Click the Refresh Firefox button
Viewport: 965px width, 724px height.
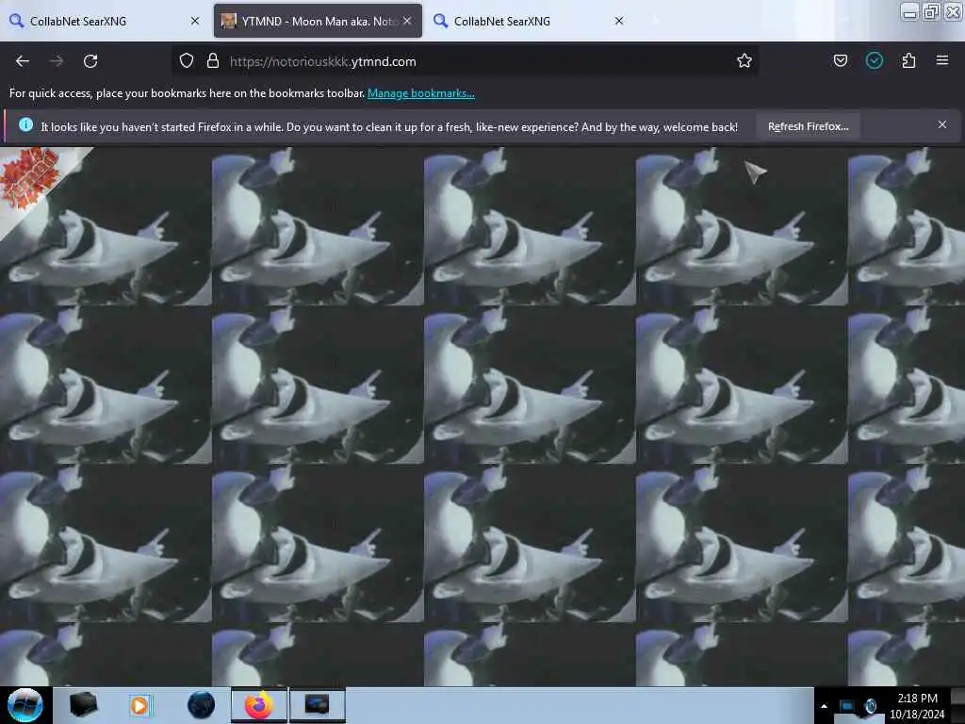point(808,126)
